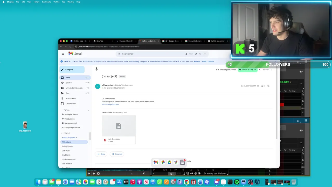The width and height of the screenshot is (332, 187).
Task: Switch to the 'New Tab' browser tab
Action: 102,41
